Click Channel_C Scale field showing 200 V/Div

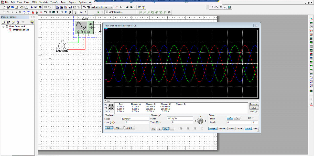click(x=179, y=119)
